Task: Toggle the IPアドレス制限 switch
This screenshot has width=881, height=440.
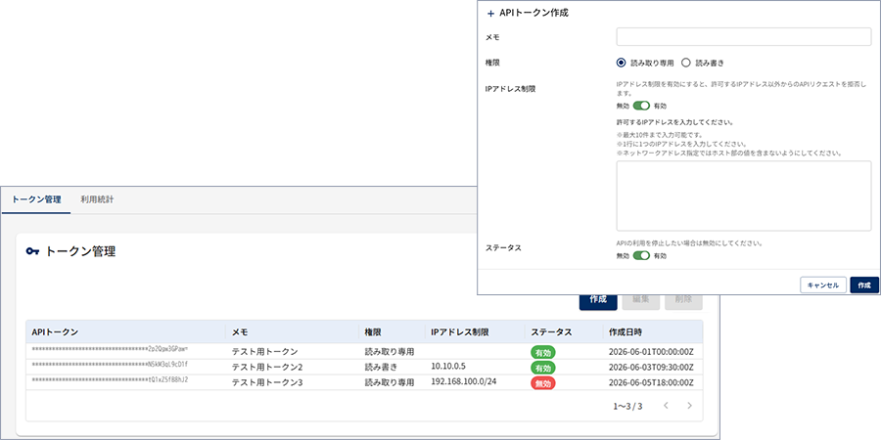Action: click(x=641, y=106)
